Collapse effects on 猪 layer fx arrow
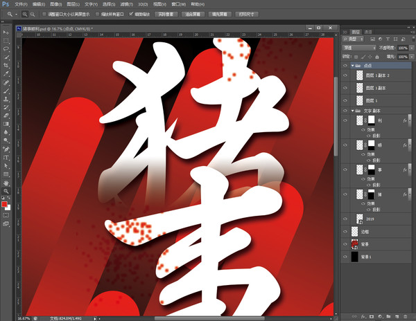This screenshot has width=416, height=321. point(410,194)
